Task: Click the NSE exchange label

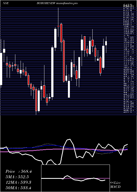Action: [5, 3]
